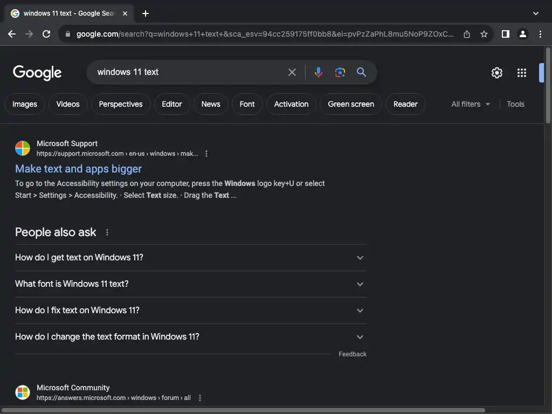Click the address bar URL
The image size is (552, 414).
point(265,34)
